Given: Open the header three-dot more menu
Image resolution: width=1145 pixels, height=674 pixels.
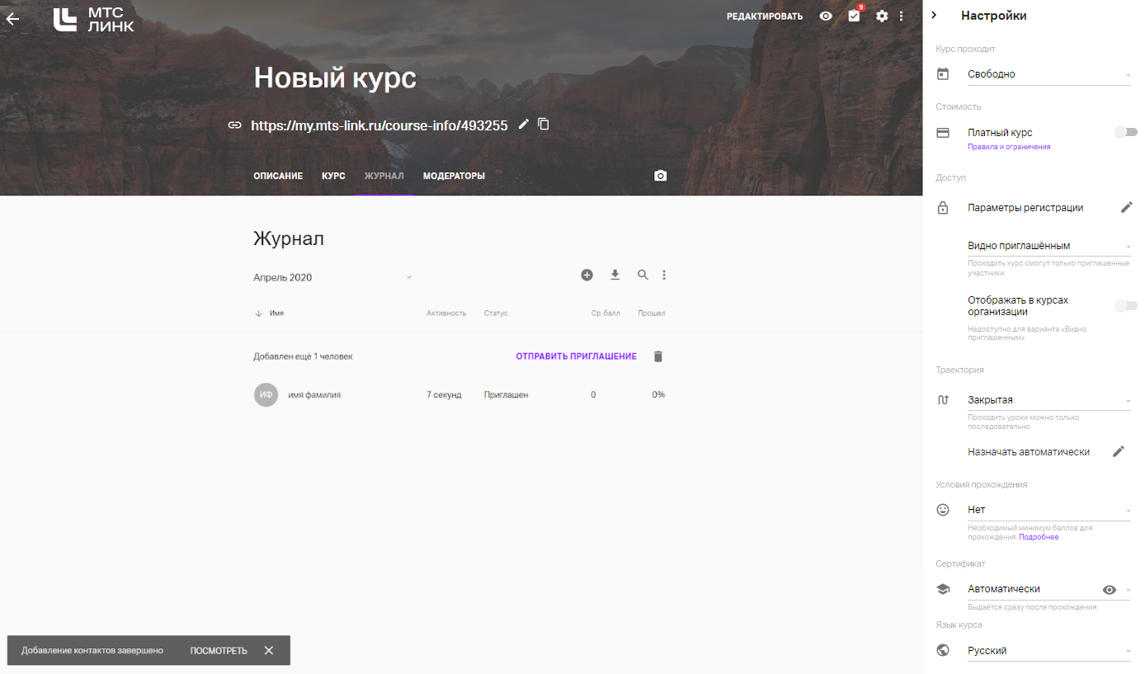Looking at the screenshot, I should pyautogui.click(x=902, y=16).
